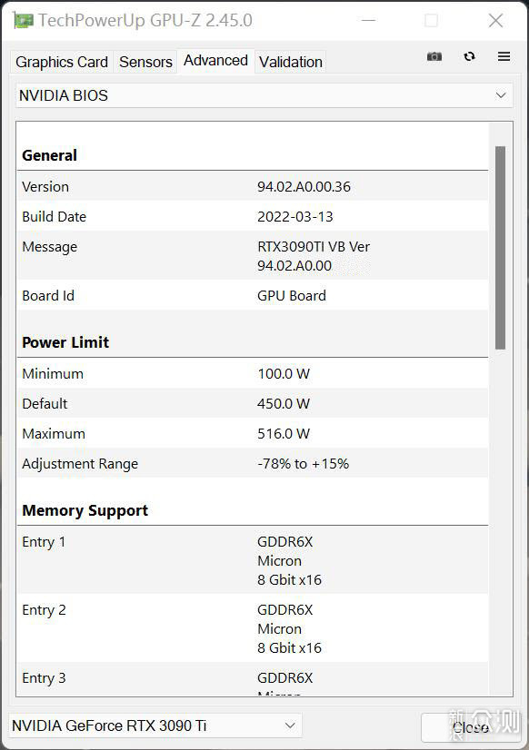Screen dimensions: 529x750
Task: Go to the Validation tab
Action: 291,62
